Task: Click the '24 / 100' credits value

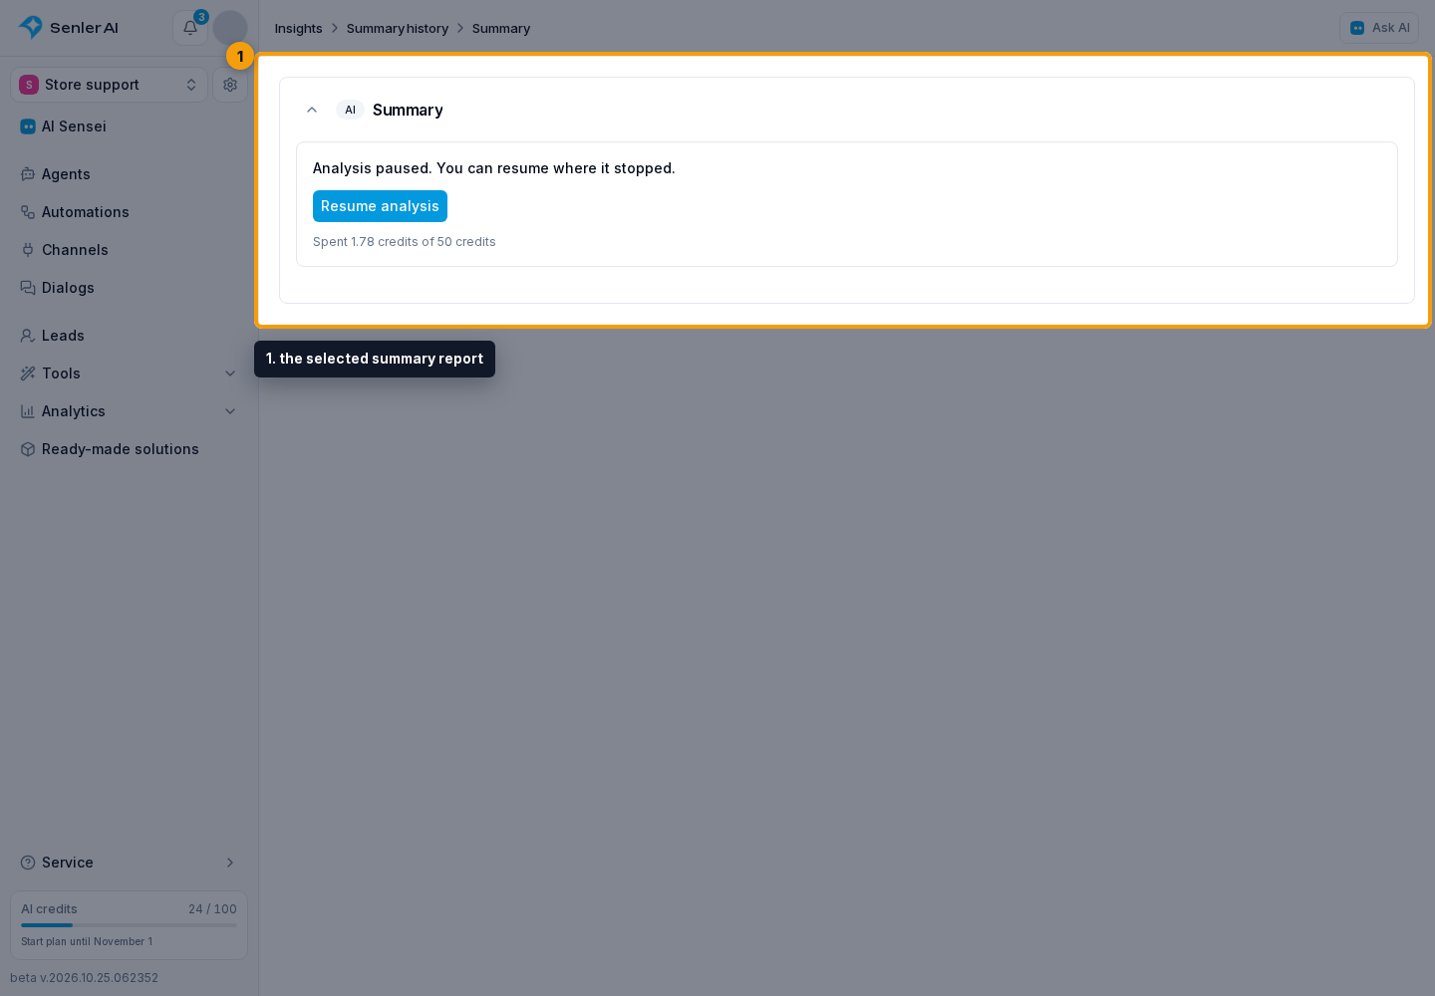Action: click(x=212, y=909)
